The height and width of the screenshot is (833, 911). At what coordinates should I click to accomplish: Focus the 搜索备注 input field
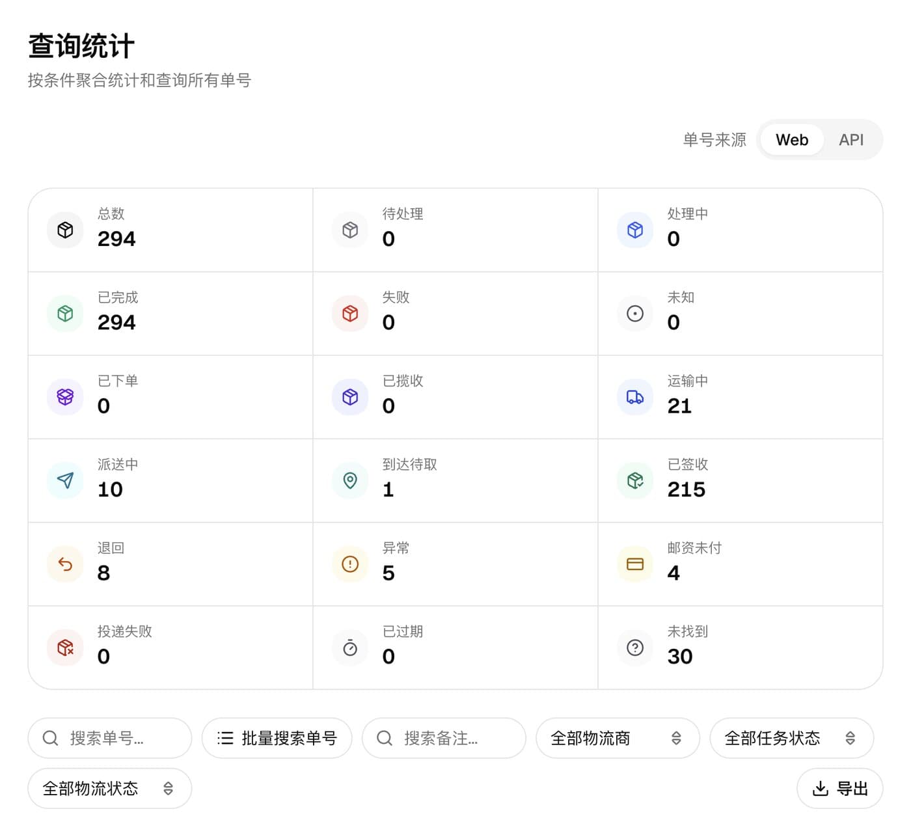444,738
